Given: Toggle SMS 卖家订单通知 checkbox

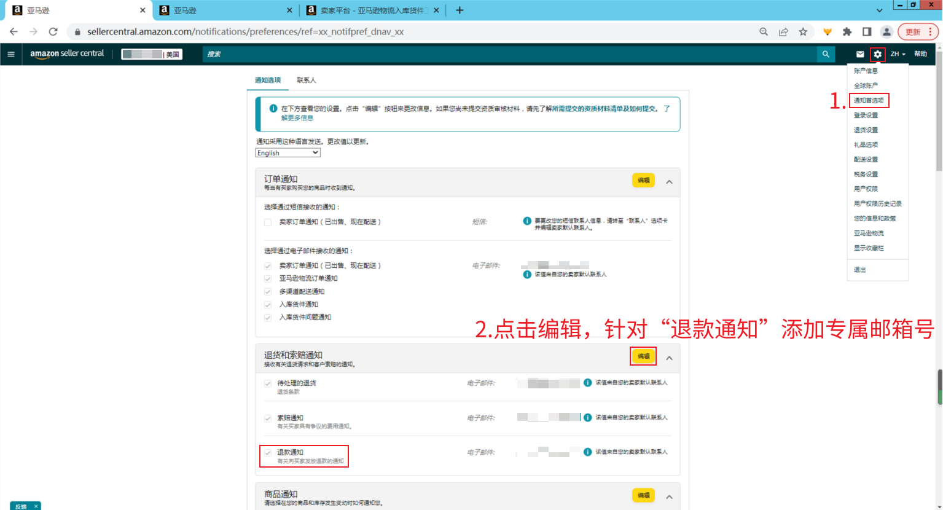Looking at the screenshot, I should pos(268,222).
